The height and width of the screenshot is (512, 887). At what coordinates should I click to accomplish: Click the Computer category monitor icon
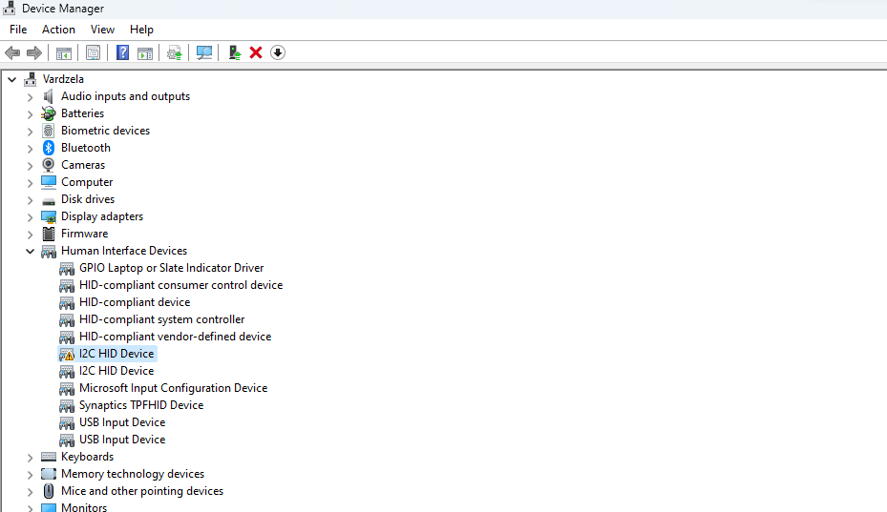coord(49,182)
